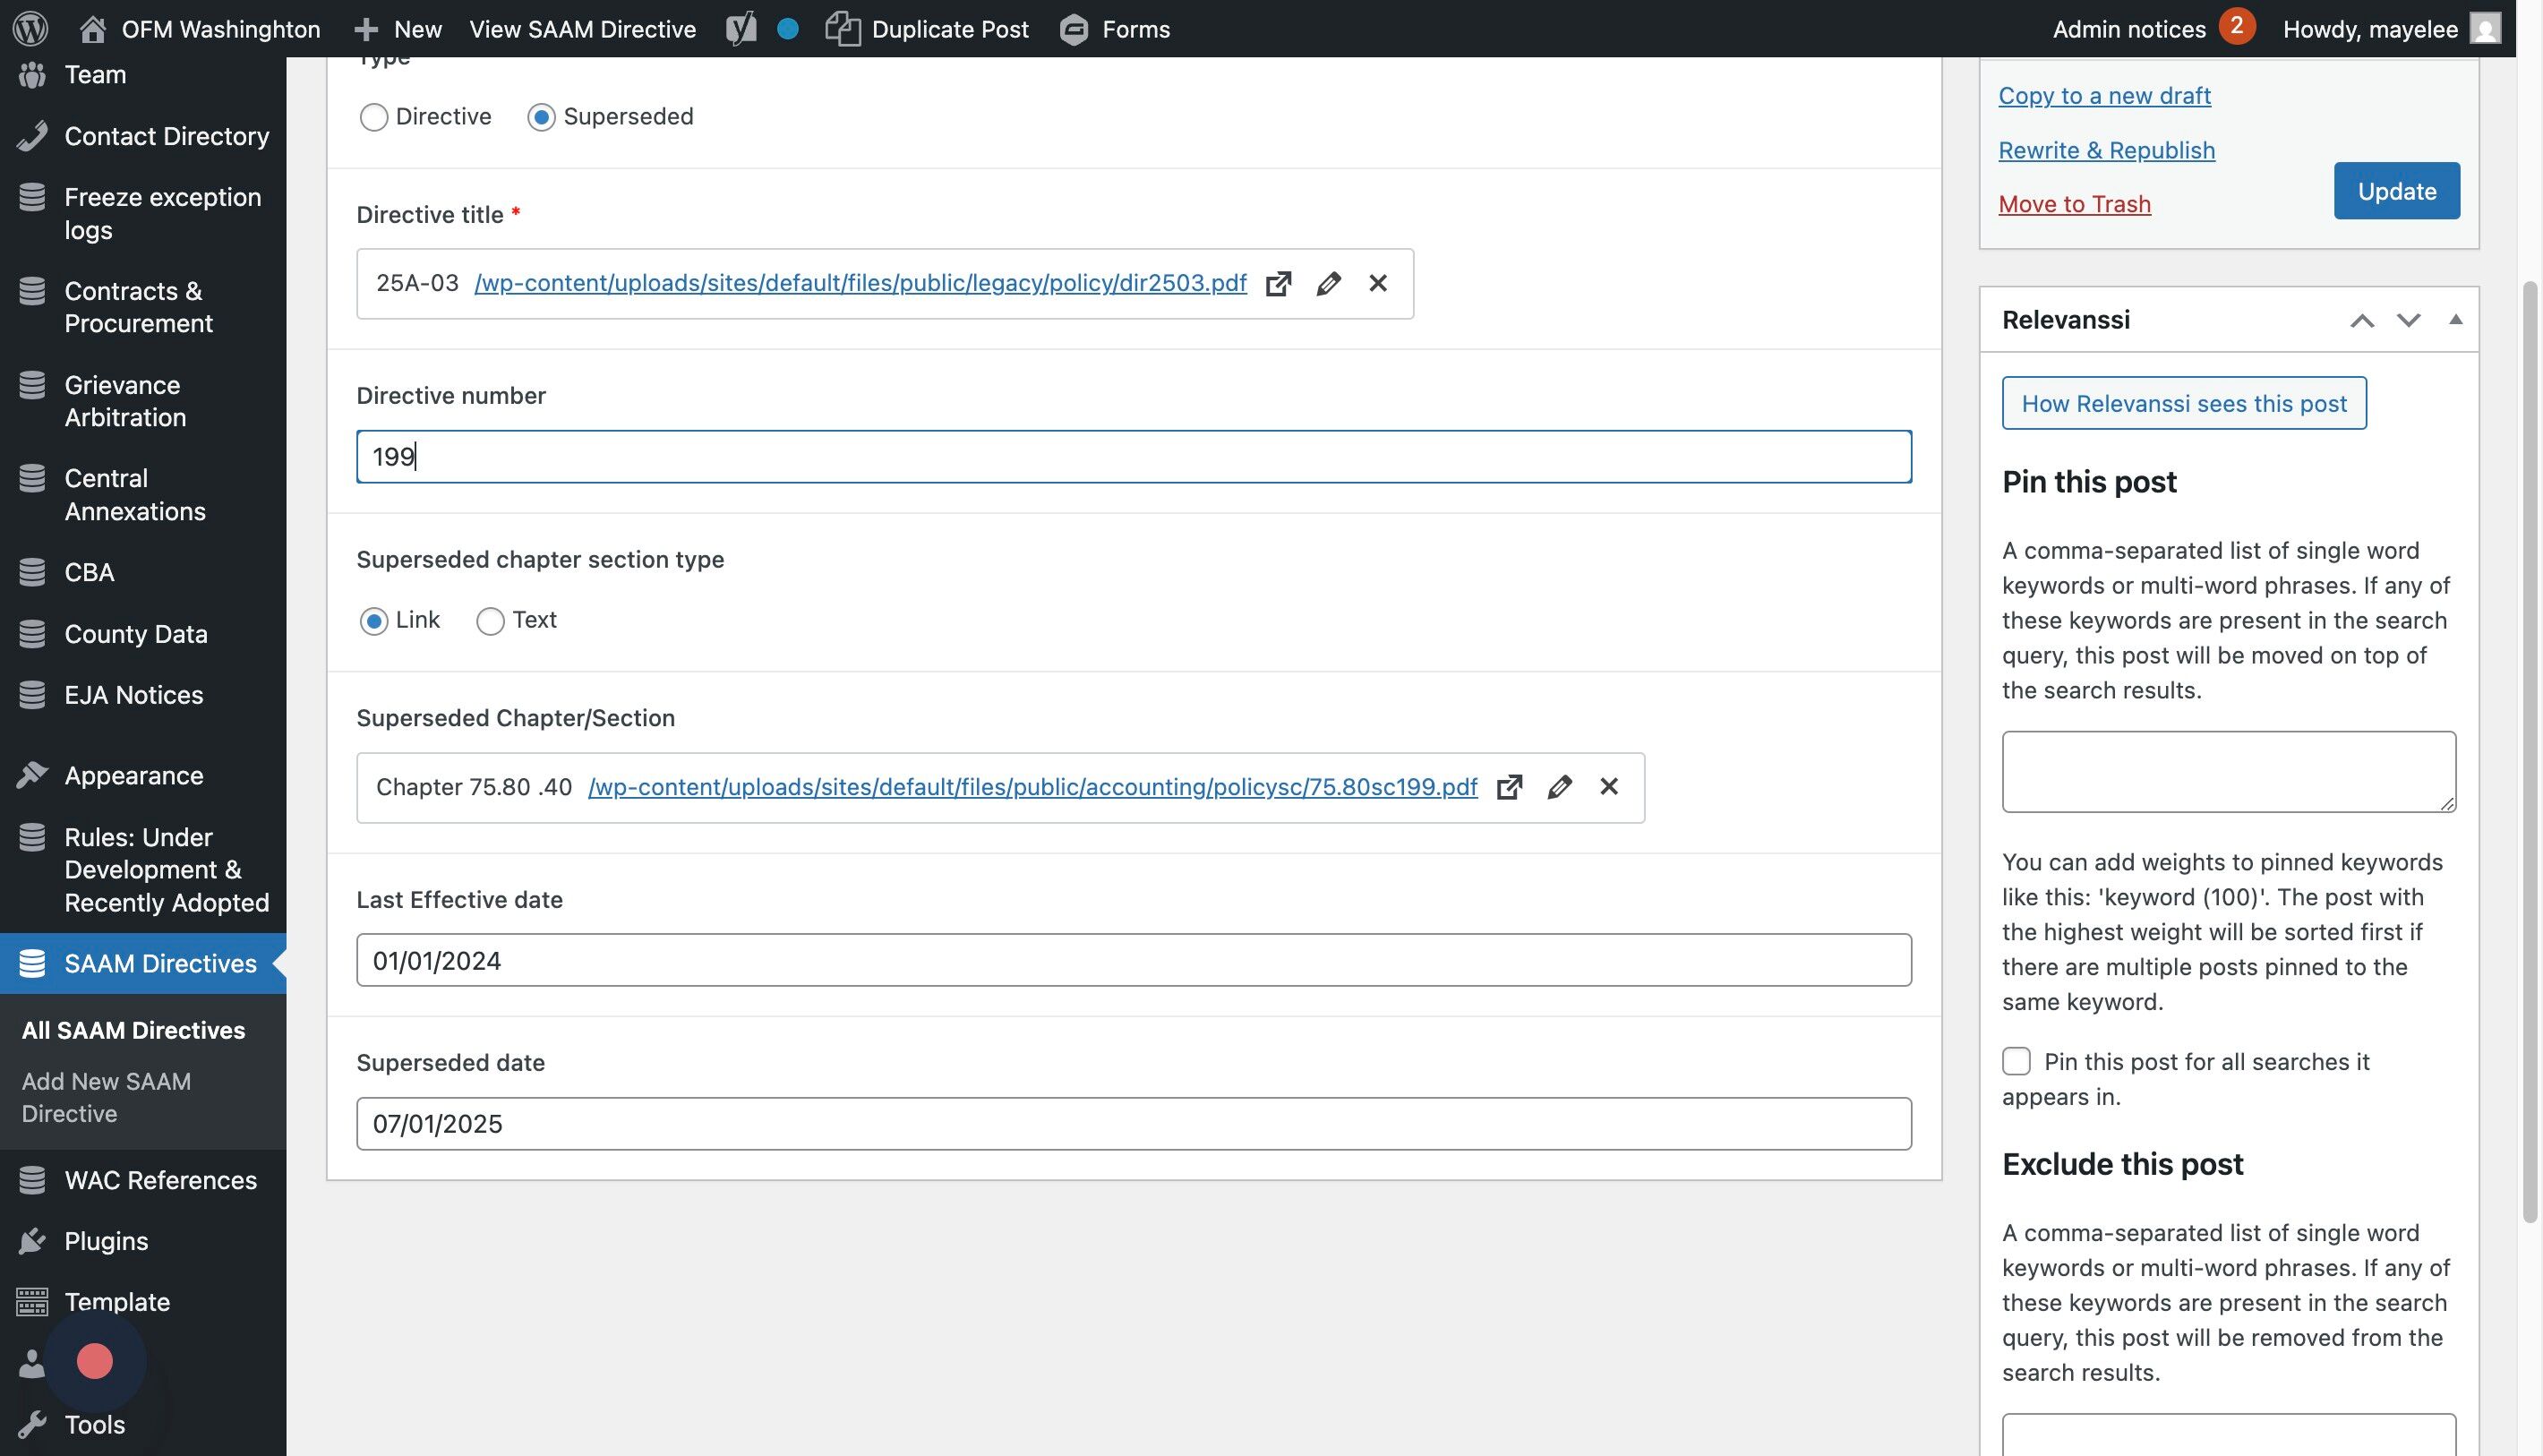Open Chapter 75.80 link in new tab icon

tap(1509, 788)
